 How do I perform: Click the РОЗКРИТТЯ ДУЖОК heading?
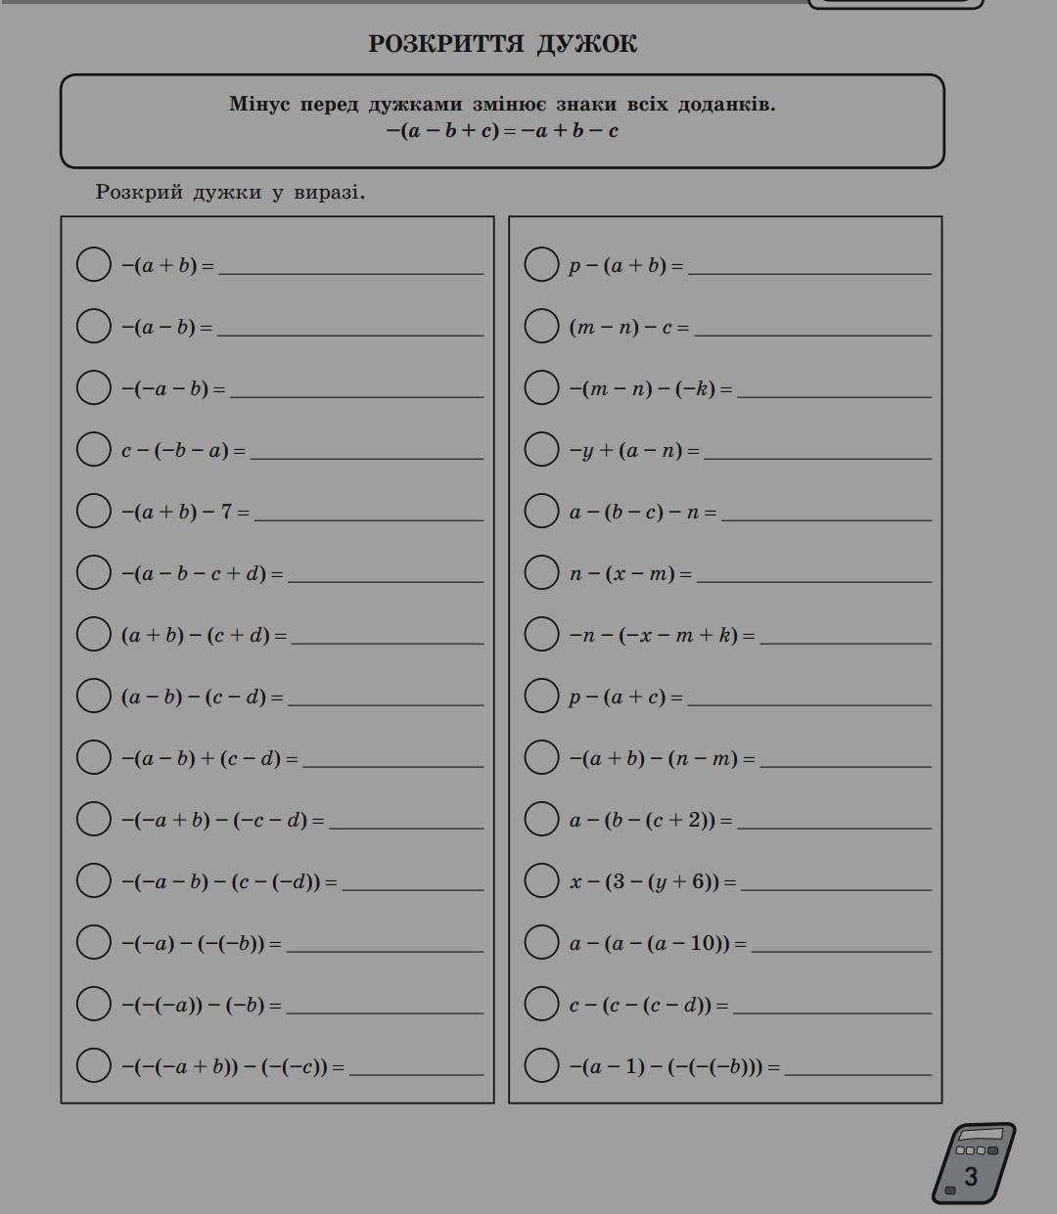[502, 44]
